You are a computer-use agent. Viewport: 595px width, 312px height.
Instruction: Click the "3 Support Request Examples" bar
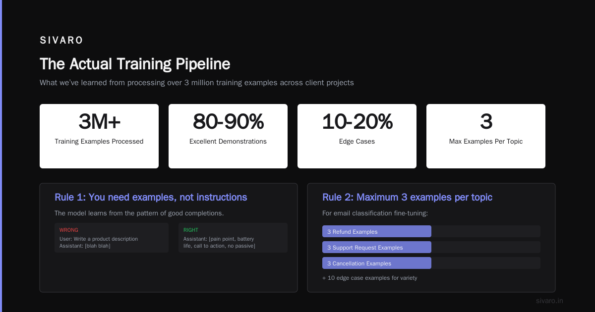point(377,247)
